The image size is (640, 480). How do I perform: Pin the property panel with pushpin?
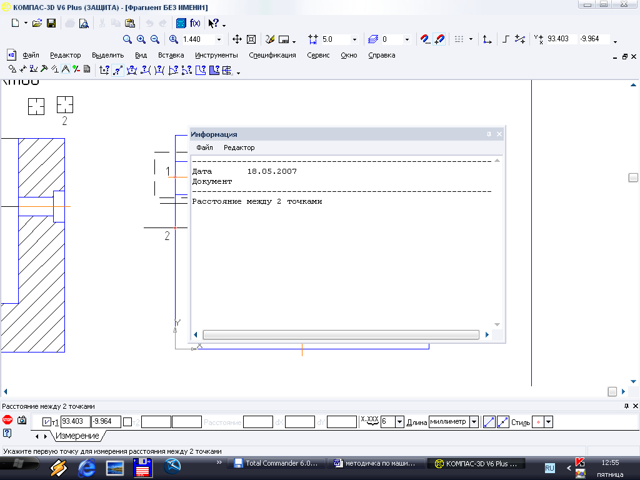(626, 406)
